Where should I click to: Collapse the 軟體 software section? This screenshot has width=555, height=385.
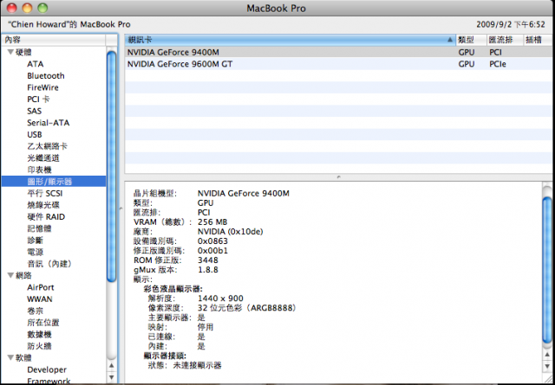point(10,358)
